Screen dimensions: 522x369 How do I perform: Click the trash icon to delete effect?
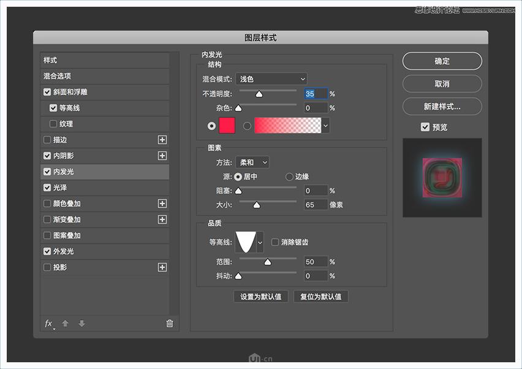tap(169, 324)
